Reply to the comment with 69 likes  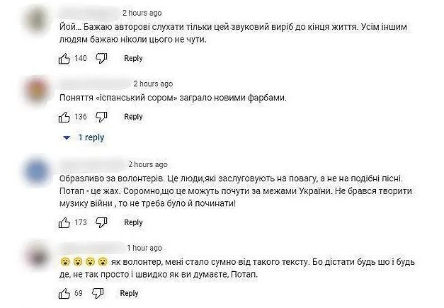[129, 293]
